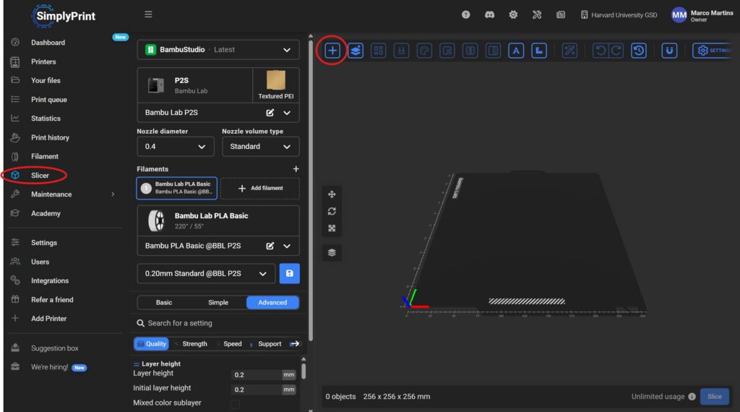Click the Unlimited usage info icon

[692, 397]
